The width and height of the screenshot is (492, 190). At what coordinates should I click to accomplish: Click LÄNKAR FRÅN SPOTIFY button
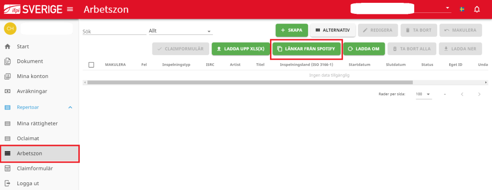click(x=306, y=49)
